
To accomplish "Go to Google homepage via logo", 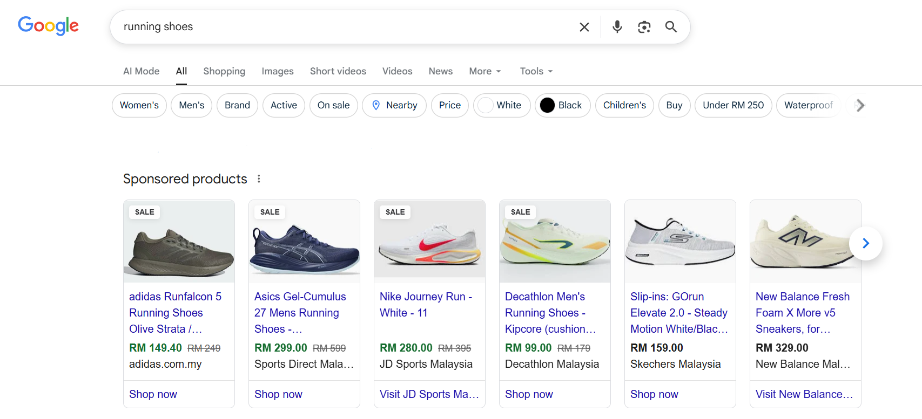I will [x=48, y=25].
